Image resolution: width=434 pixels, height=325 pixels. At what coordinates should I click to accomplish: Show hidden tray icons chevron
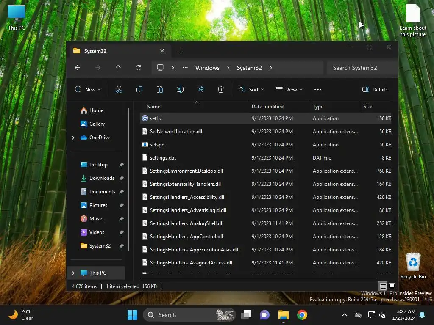345,315
